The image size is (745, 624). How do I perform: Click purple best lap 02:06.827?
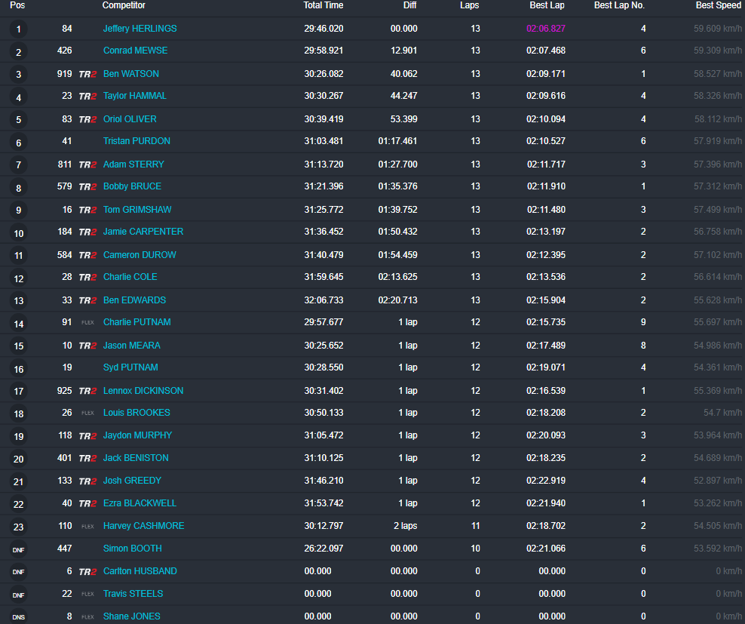(546, 29)
